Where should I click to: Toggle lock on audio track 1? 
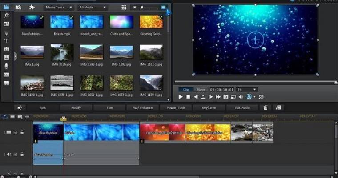(22, 154)
